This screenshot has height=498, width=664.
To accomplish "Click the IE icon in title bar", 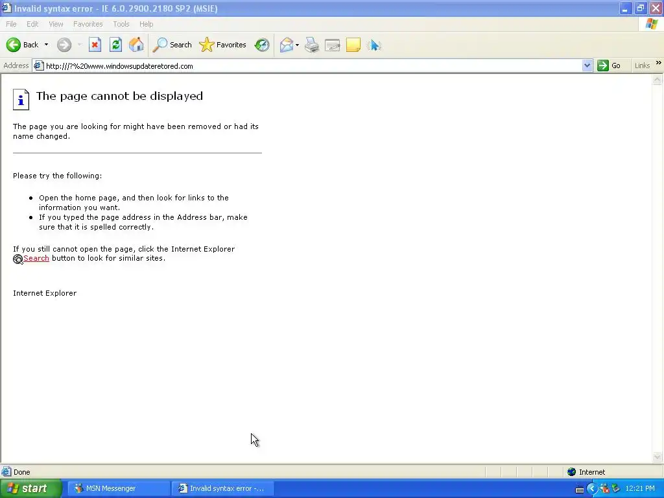I will click(6, 8).
